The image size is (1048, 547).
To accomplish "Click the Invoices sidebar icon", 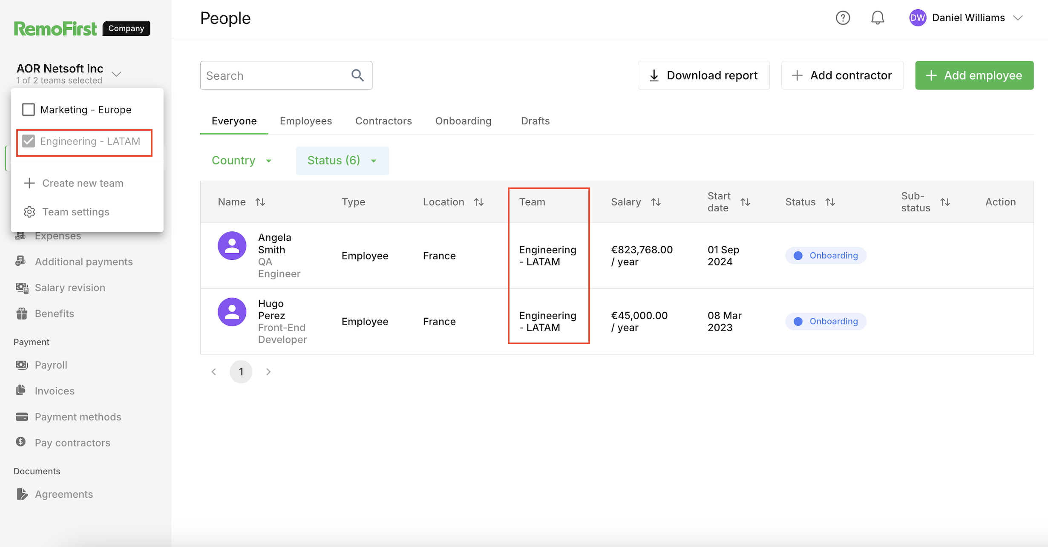I will coord(21,390).
